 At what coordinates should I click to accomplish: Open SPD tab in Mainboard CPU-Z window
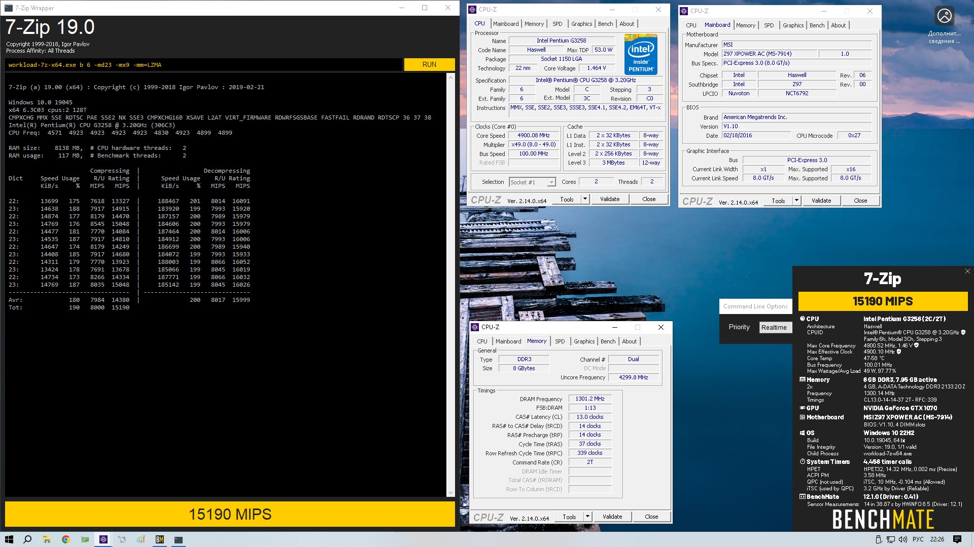click(x=769, y=25)
